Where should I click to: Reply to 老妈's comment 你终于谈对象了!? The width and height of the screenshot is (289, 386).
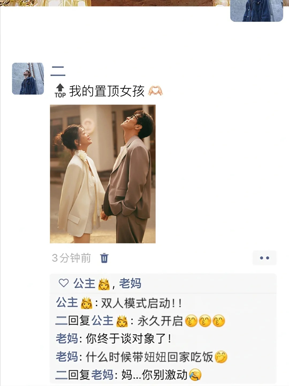pyautogui.click(x=113, y=339)
